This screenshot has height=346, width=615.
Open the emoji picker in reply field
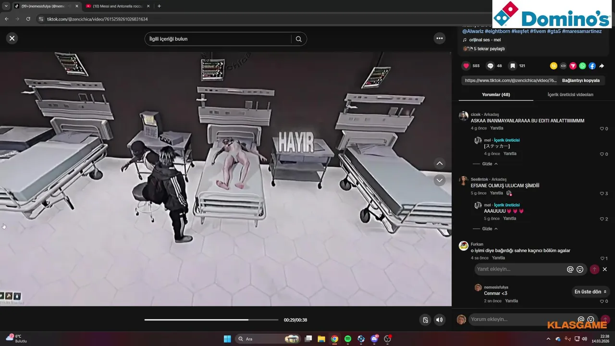[x=580, y=270]
